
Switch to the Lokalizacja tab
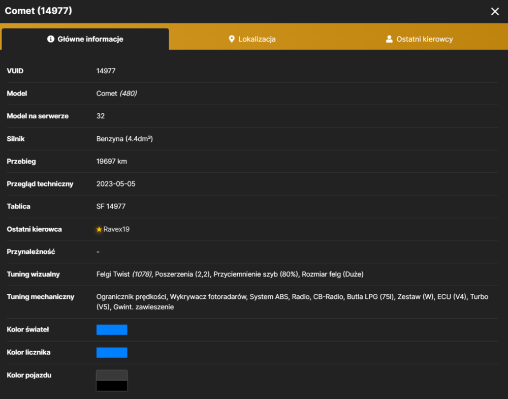252,39
